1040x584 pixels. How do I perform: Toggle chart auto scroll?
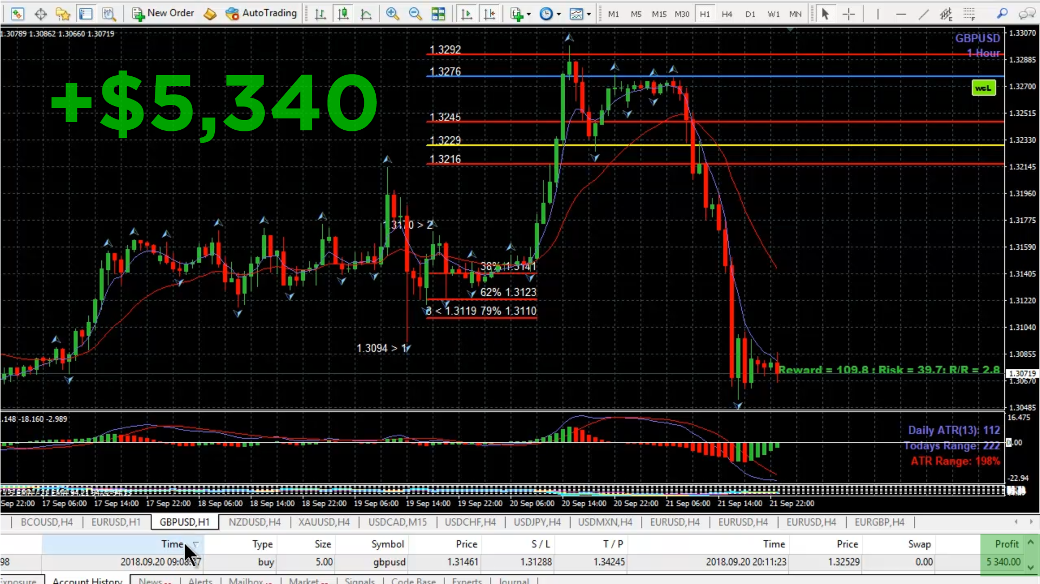click(466, 14)
